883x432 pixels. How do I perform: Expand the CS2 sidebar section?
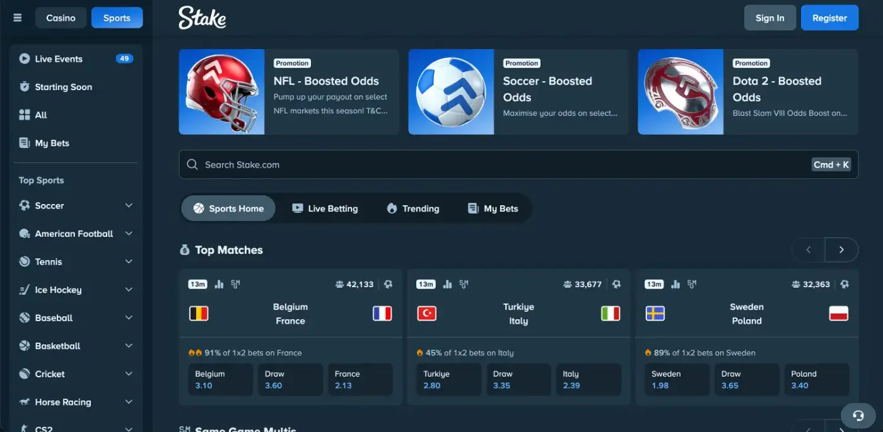click(x=129, y=428)
